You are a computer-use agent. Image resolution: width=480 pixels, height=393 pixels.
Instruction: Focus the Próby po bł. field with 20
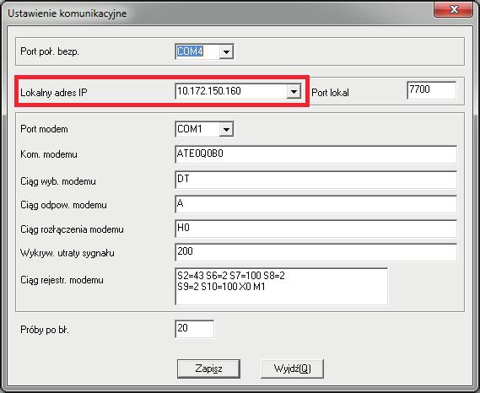(194, 329)
